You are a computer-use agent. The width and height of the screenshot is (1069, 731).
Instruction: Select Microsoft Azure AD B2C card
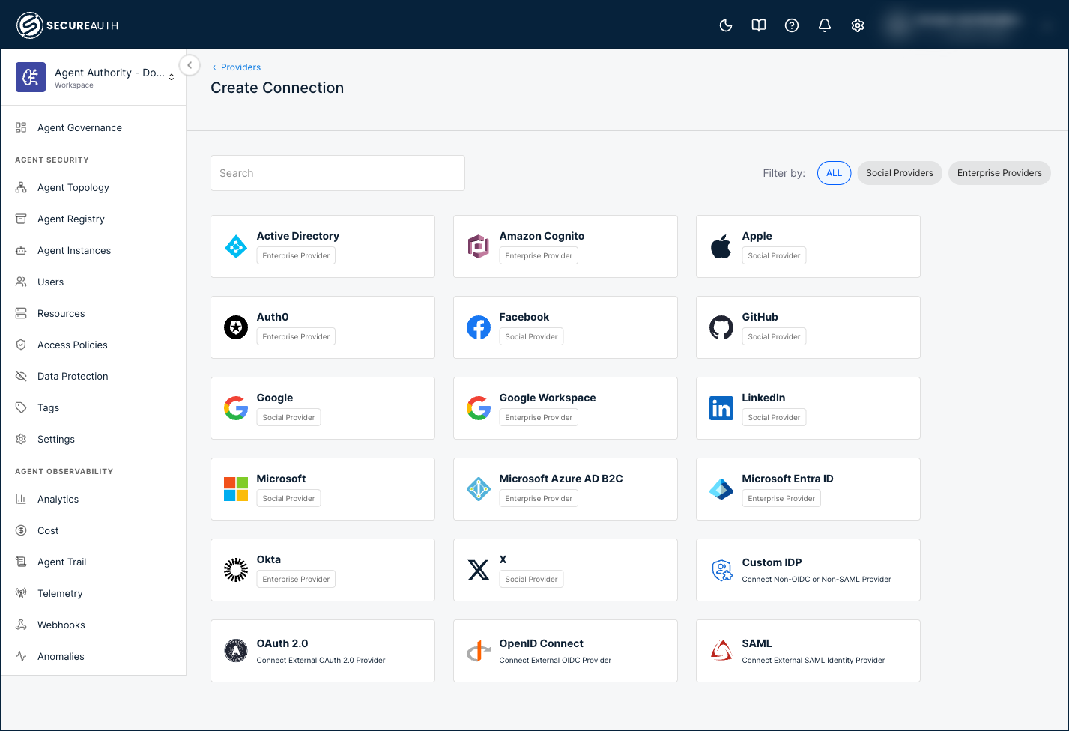pos(566,489)
